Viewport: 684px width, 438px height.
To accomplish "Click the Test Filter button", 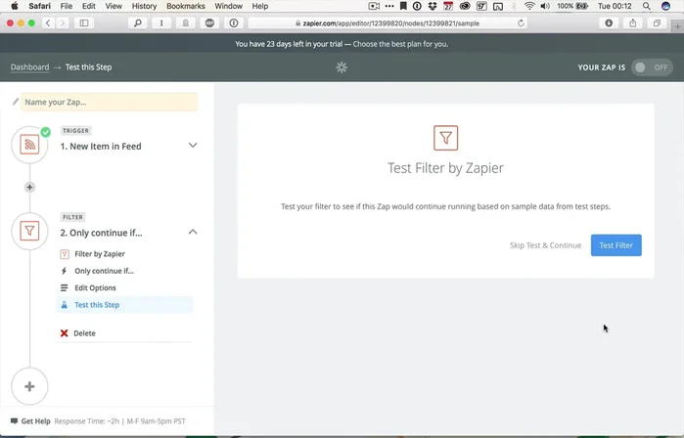I will [x=616, y=245].
